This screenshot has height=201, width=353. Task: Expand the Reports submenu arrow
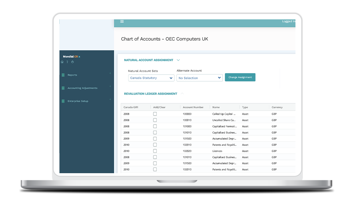click(110, 73)
